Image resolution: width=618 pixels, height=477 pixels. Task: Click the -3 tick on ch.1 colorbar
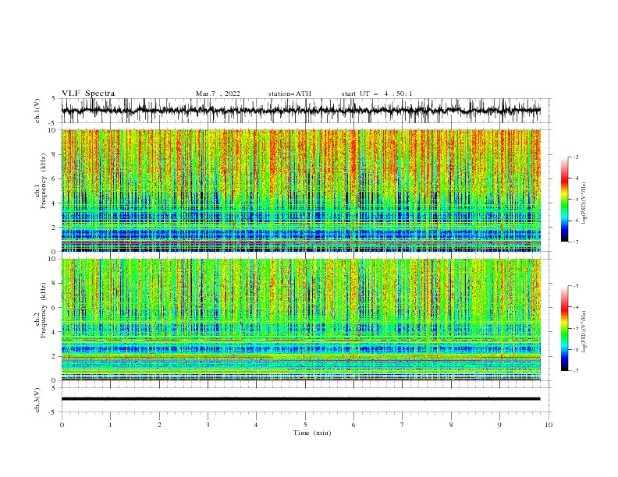(x=575, y=157)
